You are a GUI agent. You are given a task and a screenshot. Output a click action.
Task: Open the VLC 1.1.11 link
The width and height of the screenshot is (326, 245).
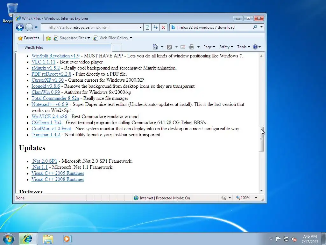coord(43,62)
